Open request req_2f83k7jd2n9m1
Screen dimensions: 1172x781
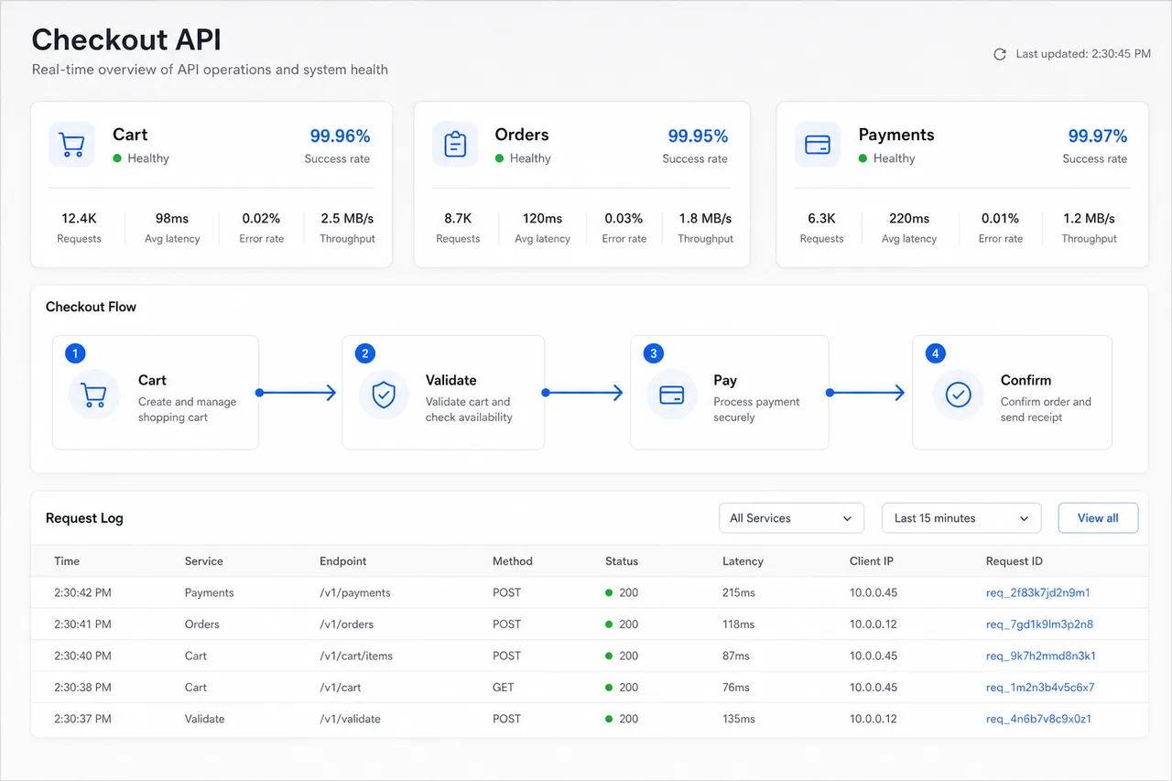1037,592
